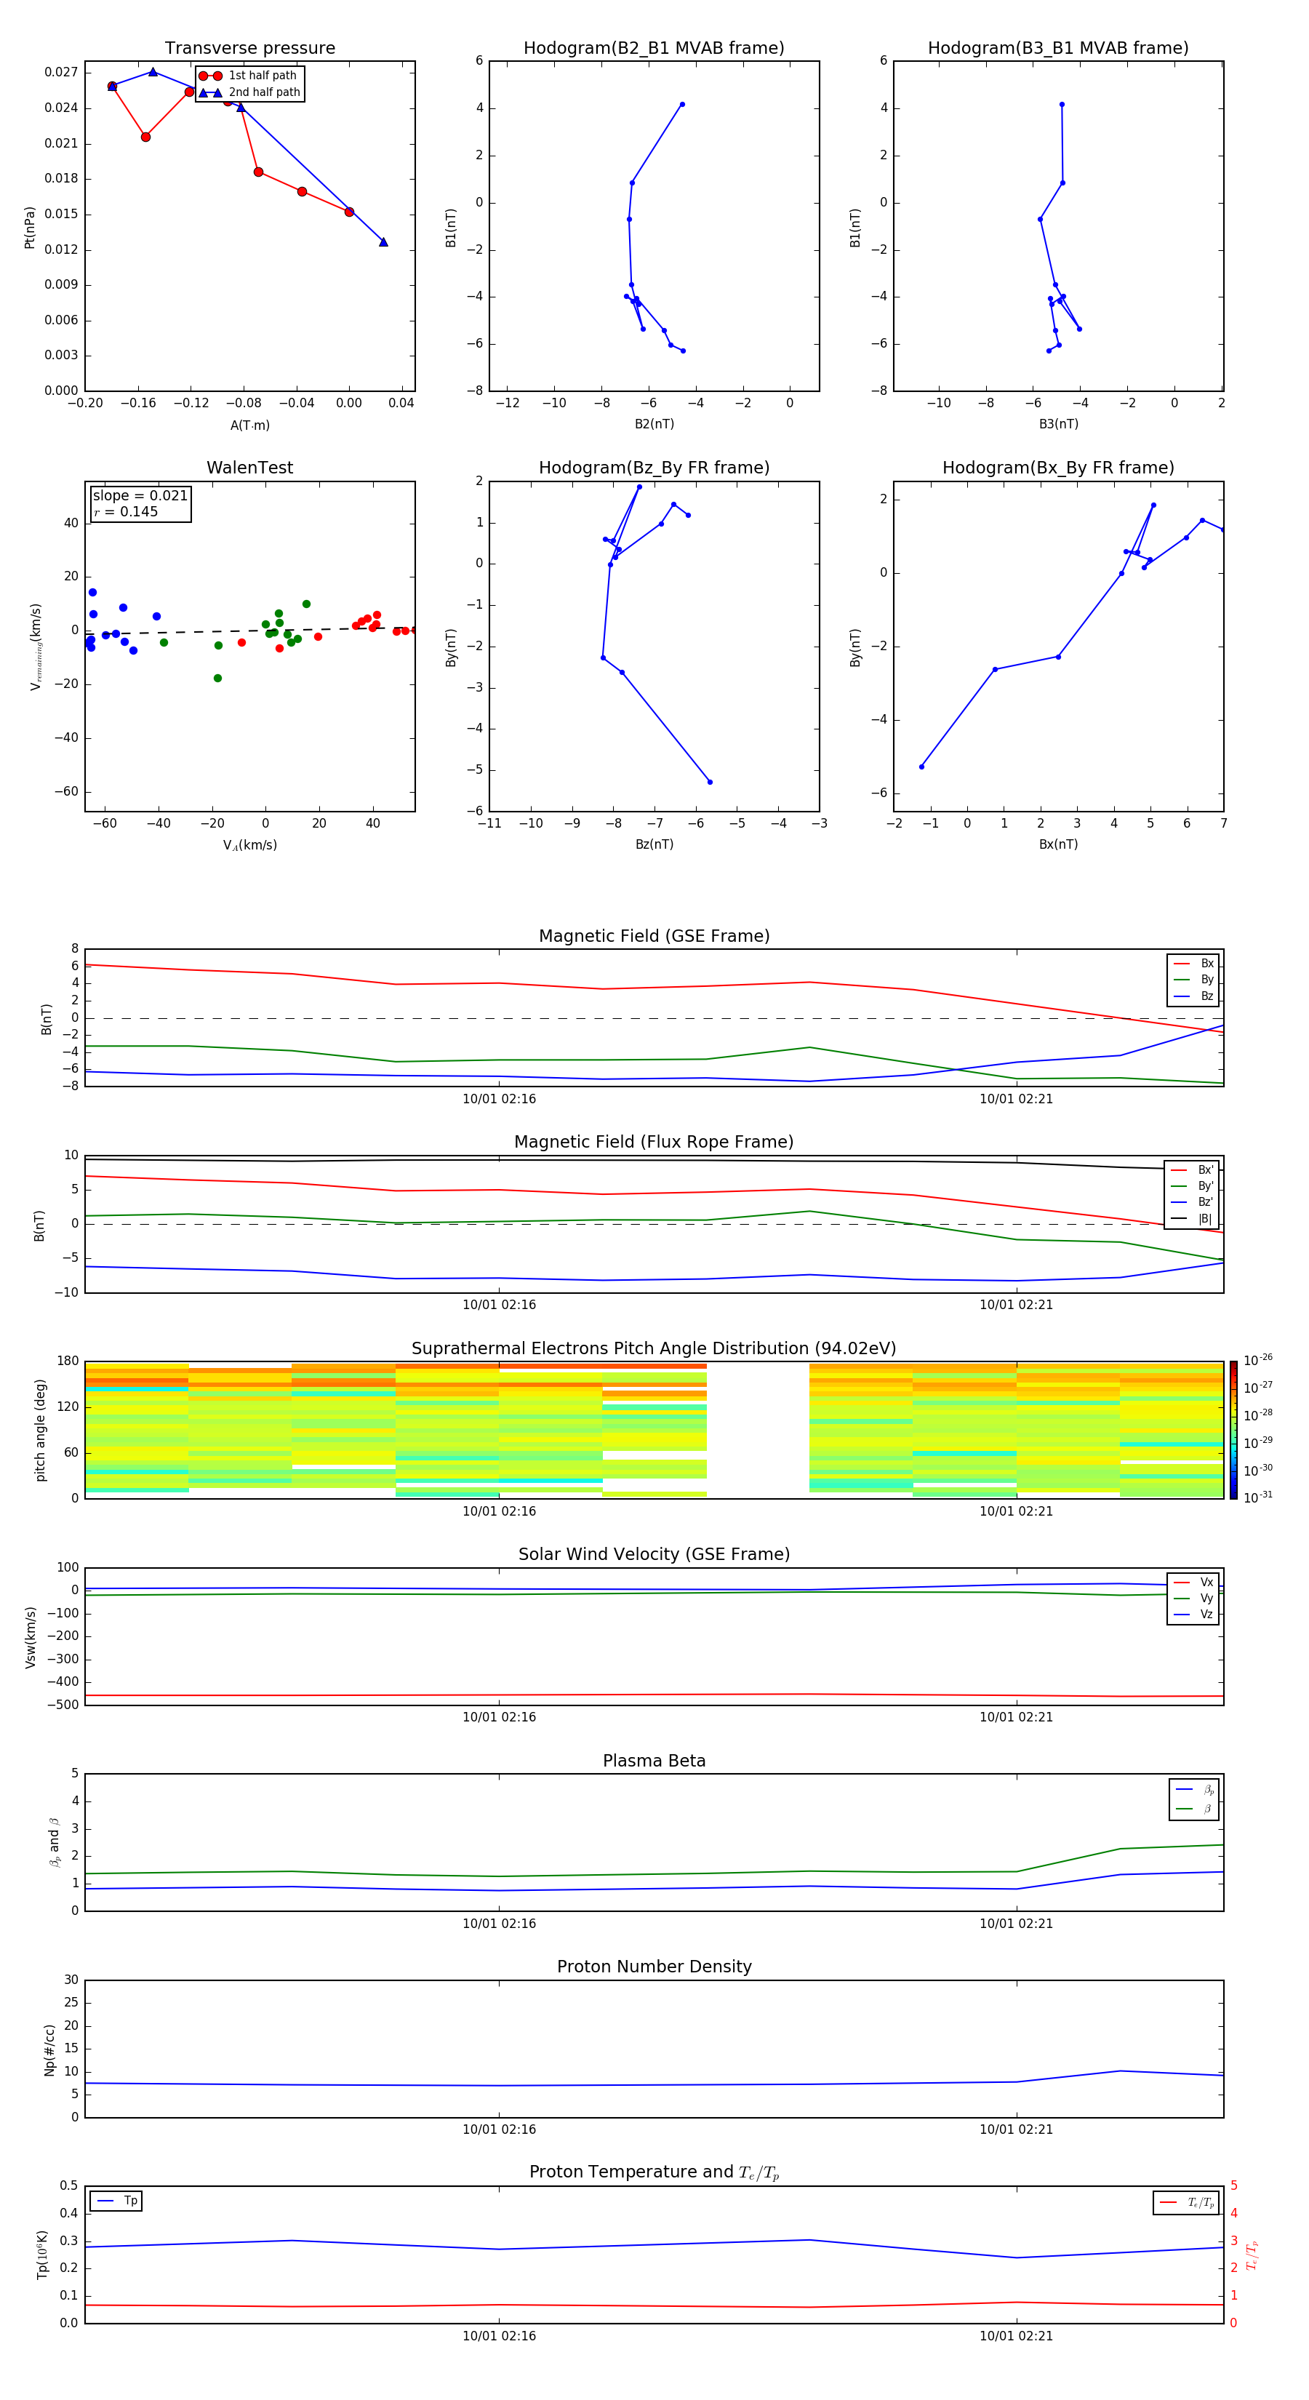This screenshot has width=1309, height=2400.
Task: Click '2nd half path' legend entry
Action: click(x=249, y=92)
